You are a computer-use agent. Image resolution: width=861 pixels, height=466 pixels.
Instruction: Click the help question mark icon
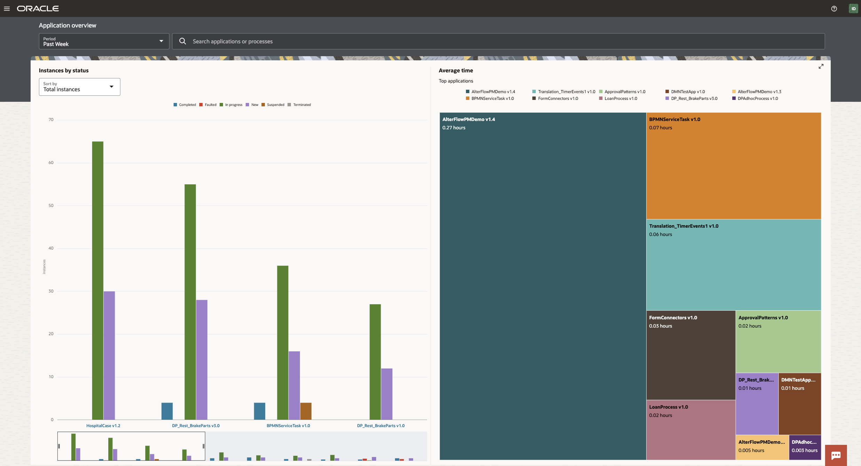[x=834, y=8]
